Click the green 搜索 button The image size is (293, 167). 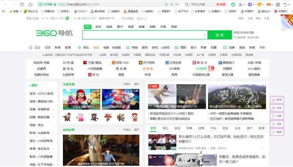(220, 35)
